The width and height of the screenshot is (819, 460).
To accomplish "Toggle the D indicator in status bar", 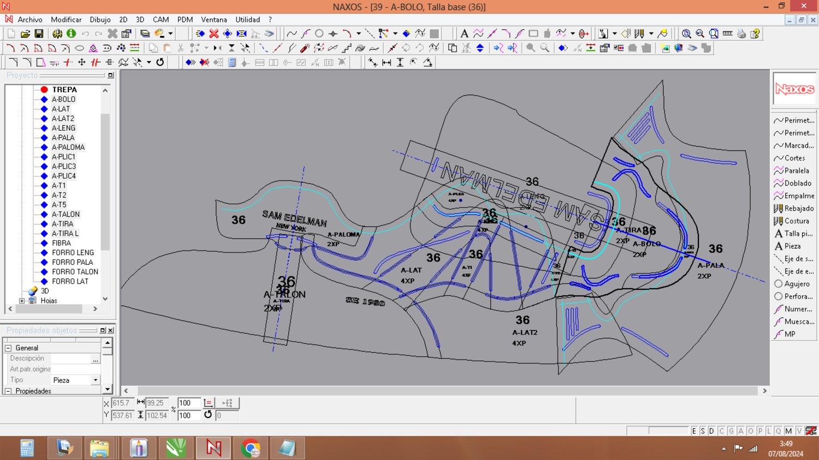I will [711, 431].
